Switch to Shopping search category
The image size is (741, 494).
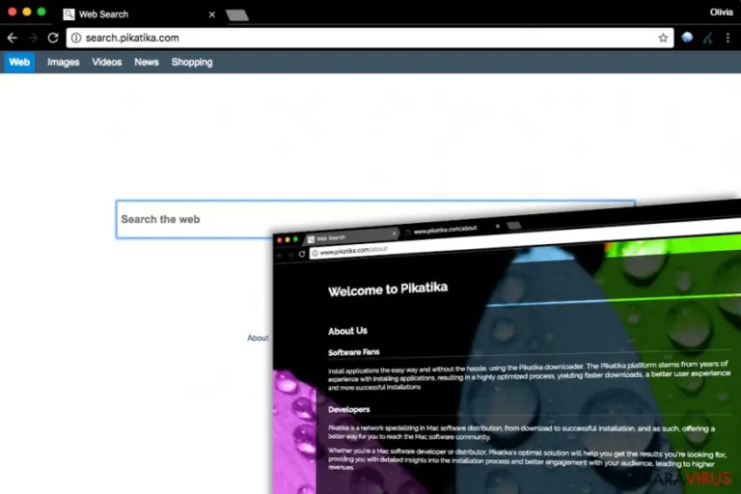coord(192,63)
